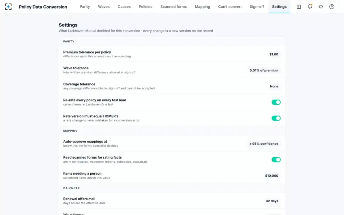Open the graduation cap help icon

tap(321, 7)
